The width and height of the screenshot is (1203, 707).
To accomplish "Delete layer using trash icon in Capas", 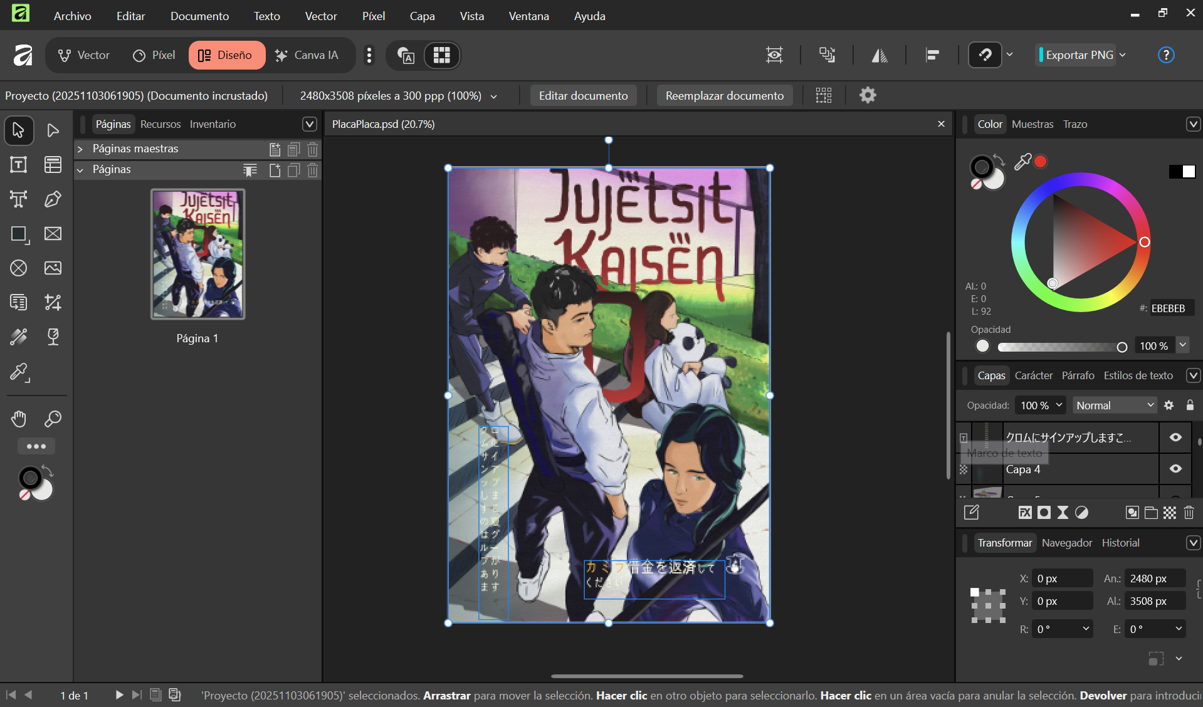I will pyautogui.click(x=1189, y=513).
